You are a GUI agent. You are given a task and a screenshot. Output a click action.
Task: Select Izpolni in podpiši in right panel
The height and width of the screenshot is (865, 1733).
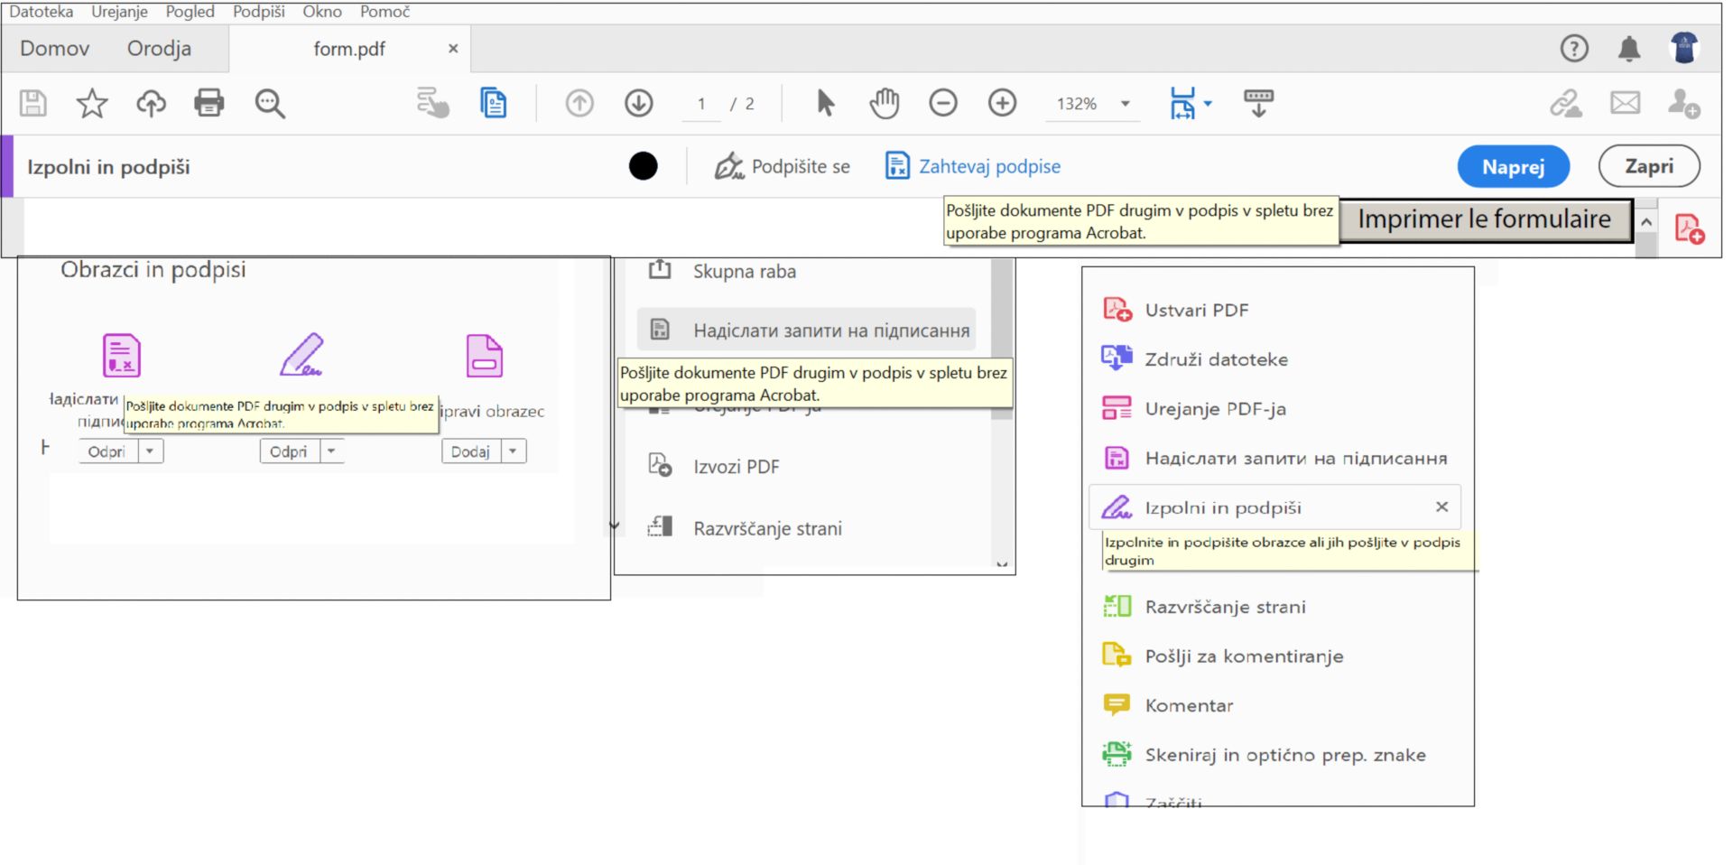click(x=1274, y=507)
